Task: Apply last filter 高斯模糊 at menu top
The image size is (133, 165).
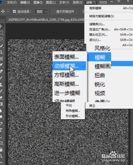Action: (x=109, y=8)
